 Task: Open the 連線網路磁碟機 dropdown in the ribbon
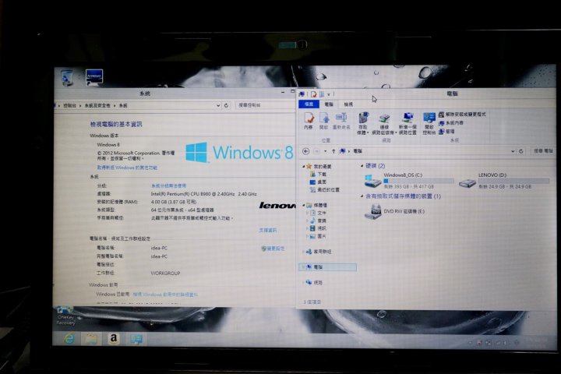[x=384, y=123]
